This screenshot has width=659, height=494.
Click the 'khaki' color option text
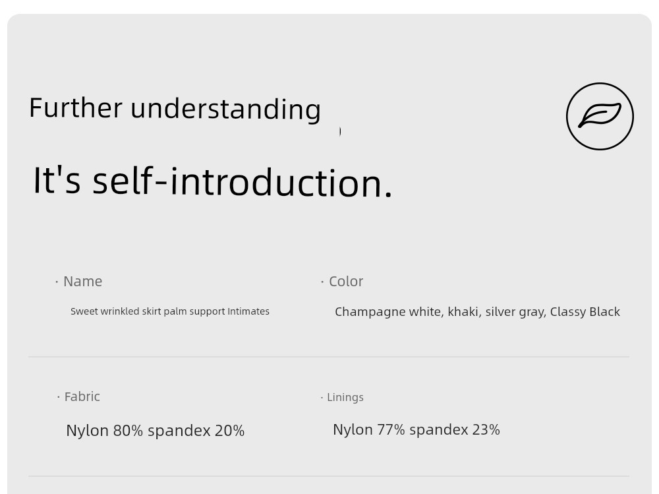tap(465, 312)
